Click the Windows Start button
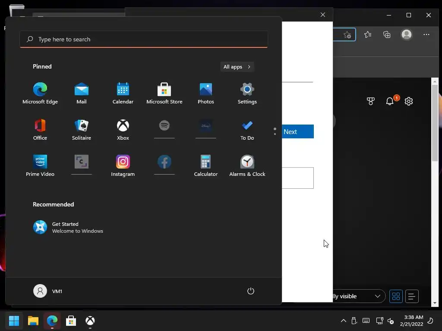Viewport: 442px width, 331px height. pos(14,321)
